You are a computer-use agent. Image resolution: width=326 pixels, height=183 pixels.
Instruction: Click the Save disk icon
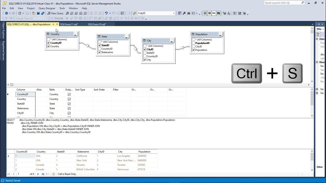(38, 13)
